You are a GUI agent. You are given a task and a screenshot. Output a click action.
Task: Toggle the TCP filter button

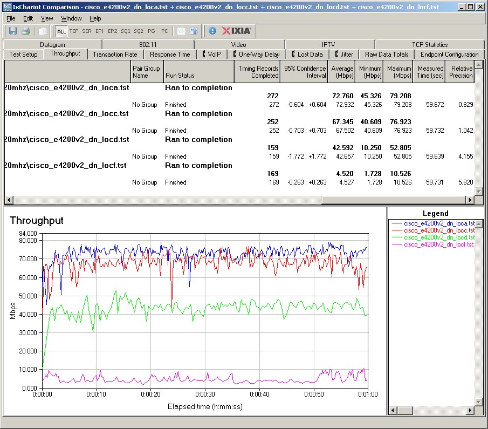[x=74, y=31]
